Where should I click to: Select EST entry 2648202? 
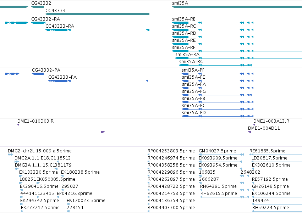pyautogui.click(x=251, y=172)
